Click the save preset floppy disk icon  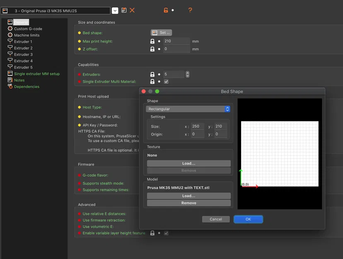pos(124,10)
